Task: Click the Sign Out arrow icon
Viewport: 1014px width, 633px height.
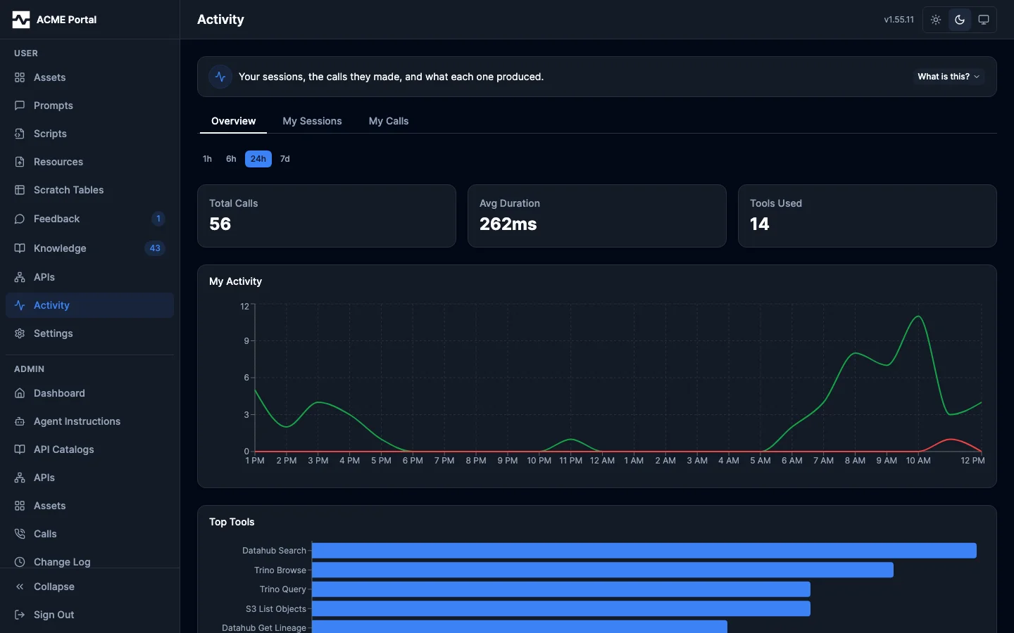Action: tap(20, 615)
